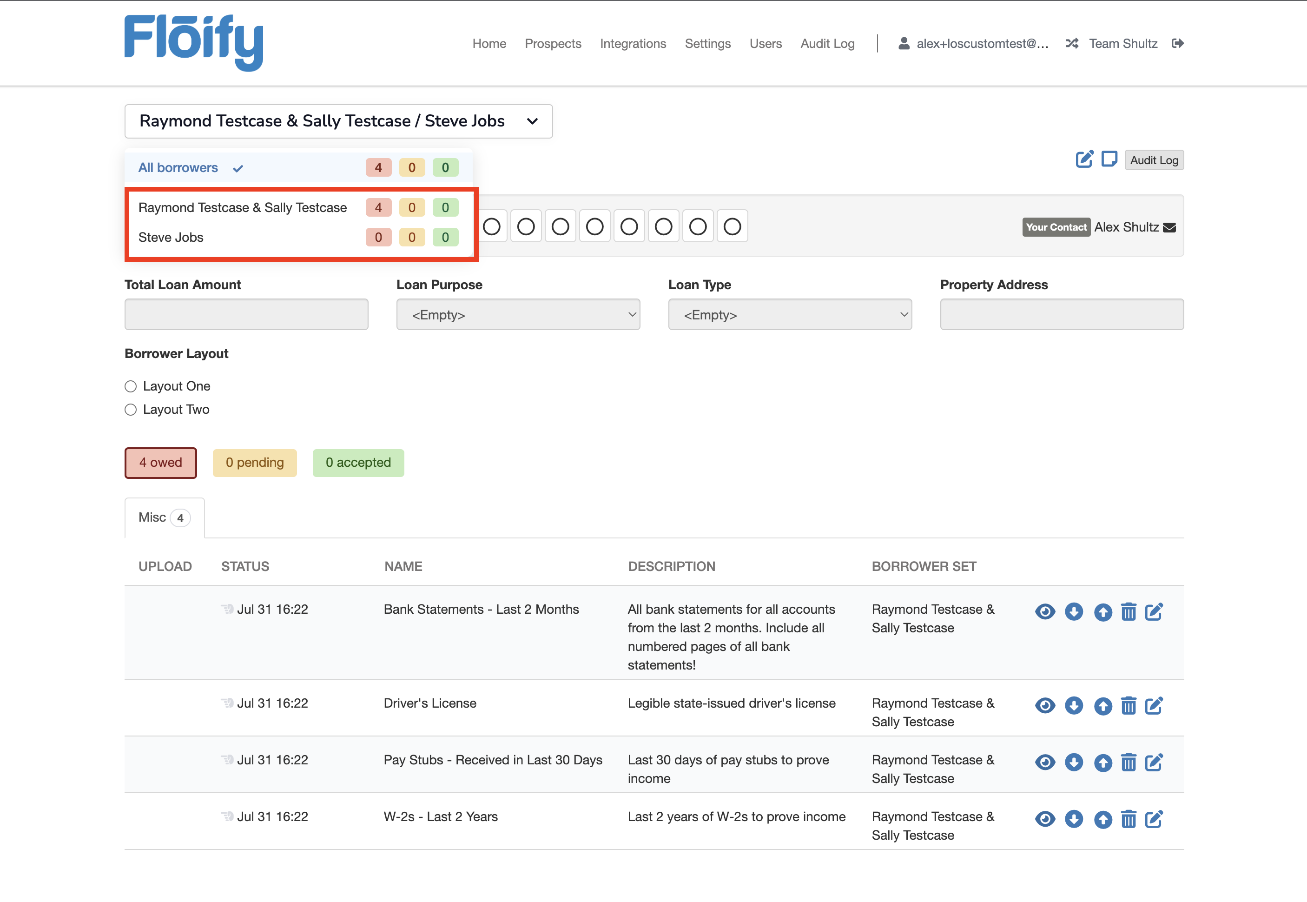
Task: Open the notes icon next to Audit Log
Action: click(1109, 159)
